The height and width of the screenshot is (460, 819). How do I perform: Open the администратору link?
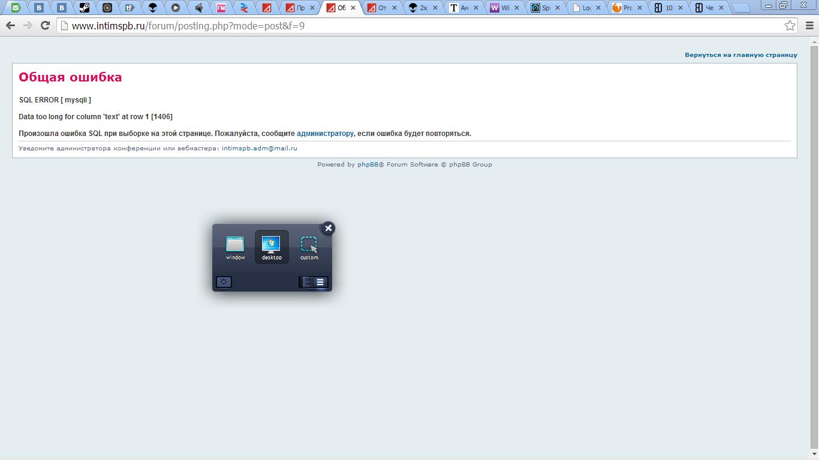click(x=325, y=134)
